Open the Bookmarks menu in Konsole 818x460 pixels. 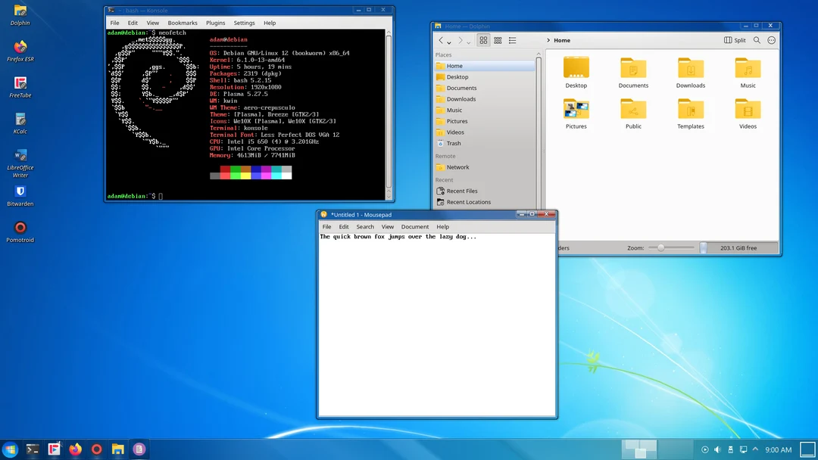182,23
